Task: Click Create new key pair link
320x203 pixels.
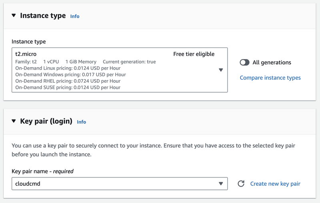Action: pyautogui.click(x=275, y=184)
